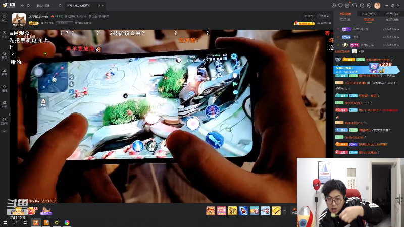The width and height of the screenshot is (404, 227).
Task: Open the rank 3 user in contribution list
Action: click(368, 45)
